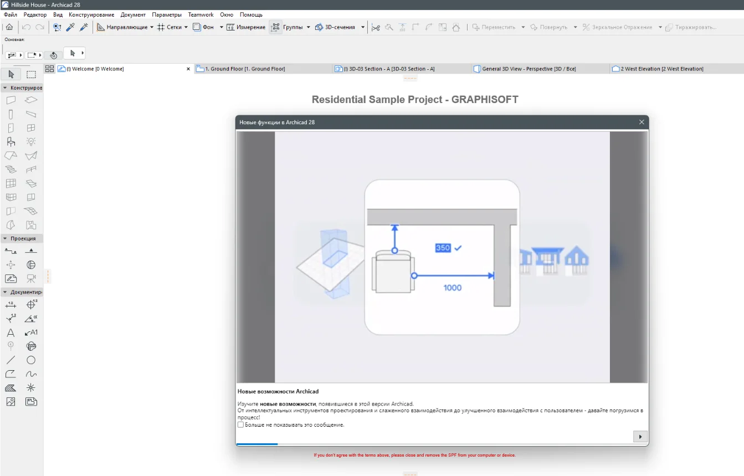The image size is (744, 476).
Task: Open the Переместить dropdown arrow
Action: tap(523, 27)
